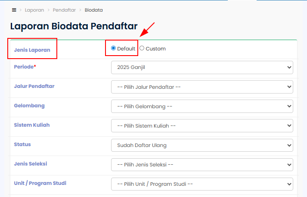Open the hamburger sidebar menu

tap(14, 9)
